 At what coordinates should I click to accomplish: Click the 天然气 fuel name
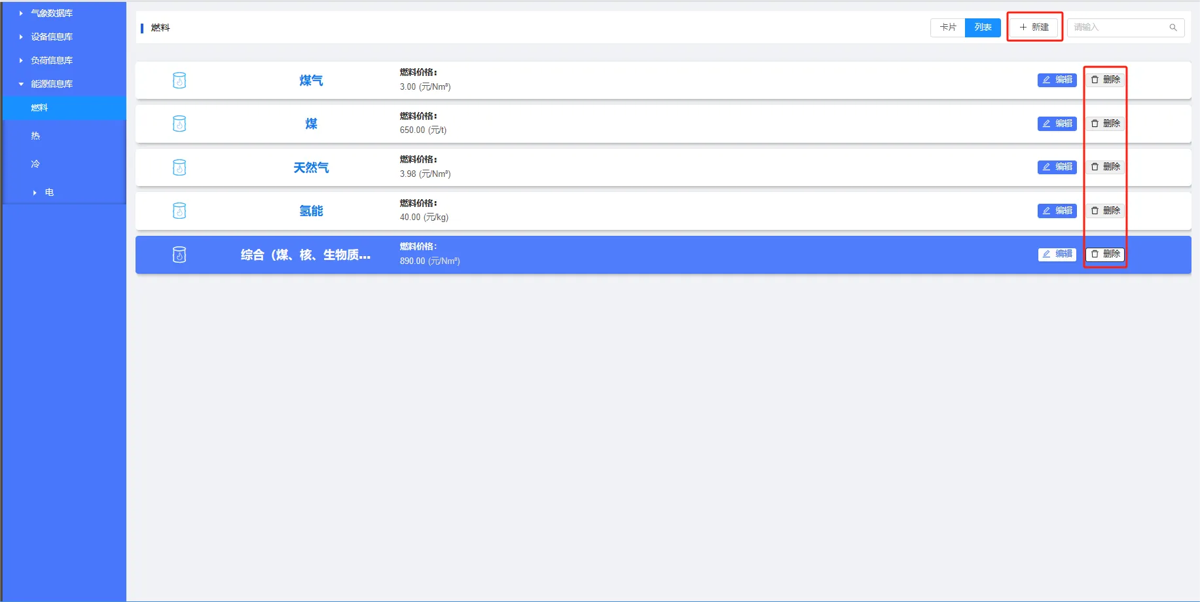(x=311, y=168)
